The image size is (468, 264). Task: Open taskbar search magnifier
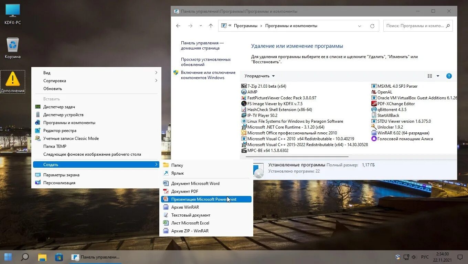[25, 257]
